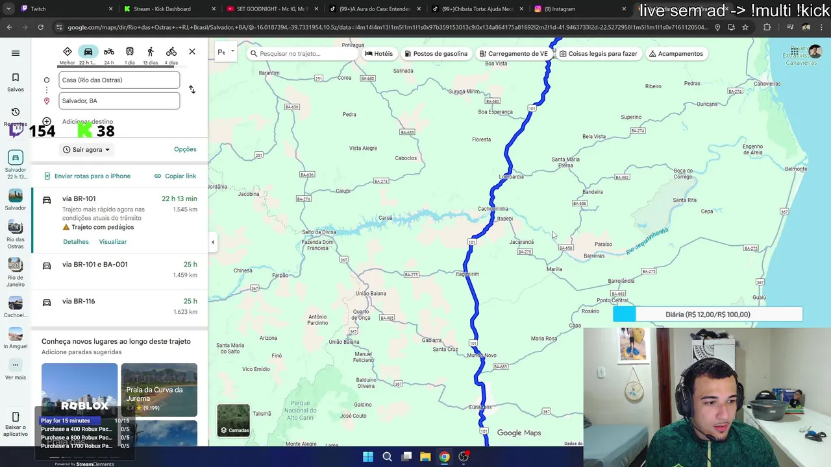Filter by Hotéis along route

(x=379, y=54)
